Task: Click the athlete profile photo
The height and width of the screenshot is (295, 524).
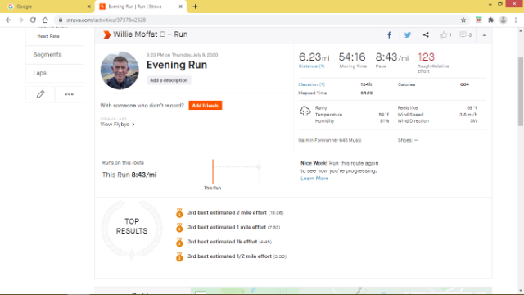Action: click(120, 70)
